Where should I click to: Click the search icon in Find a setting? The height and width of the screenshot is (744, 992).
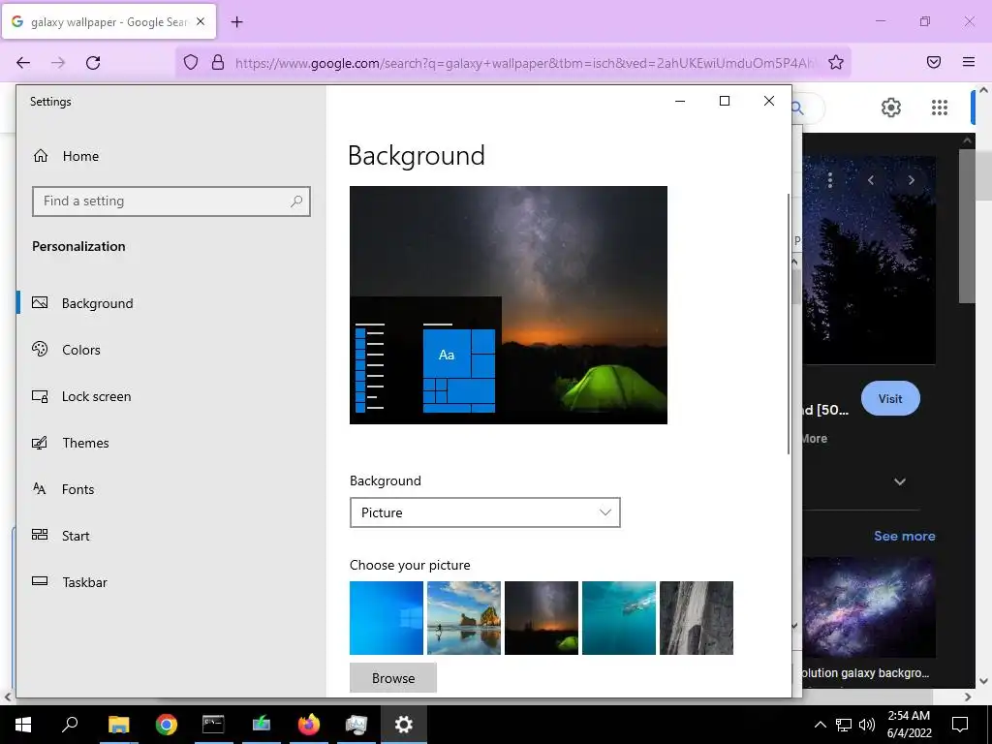coord(296,201)
